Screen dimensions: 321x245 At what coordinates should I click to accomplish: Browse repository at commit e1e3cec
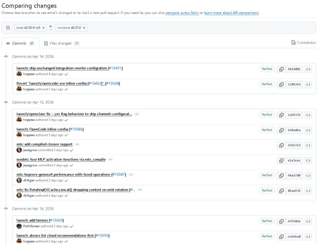click(308, 161)
